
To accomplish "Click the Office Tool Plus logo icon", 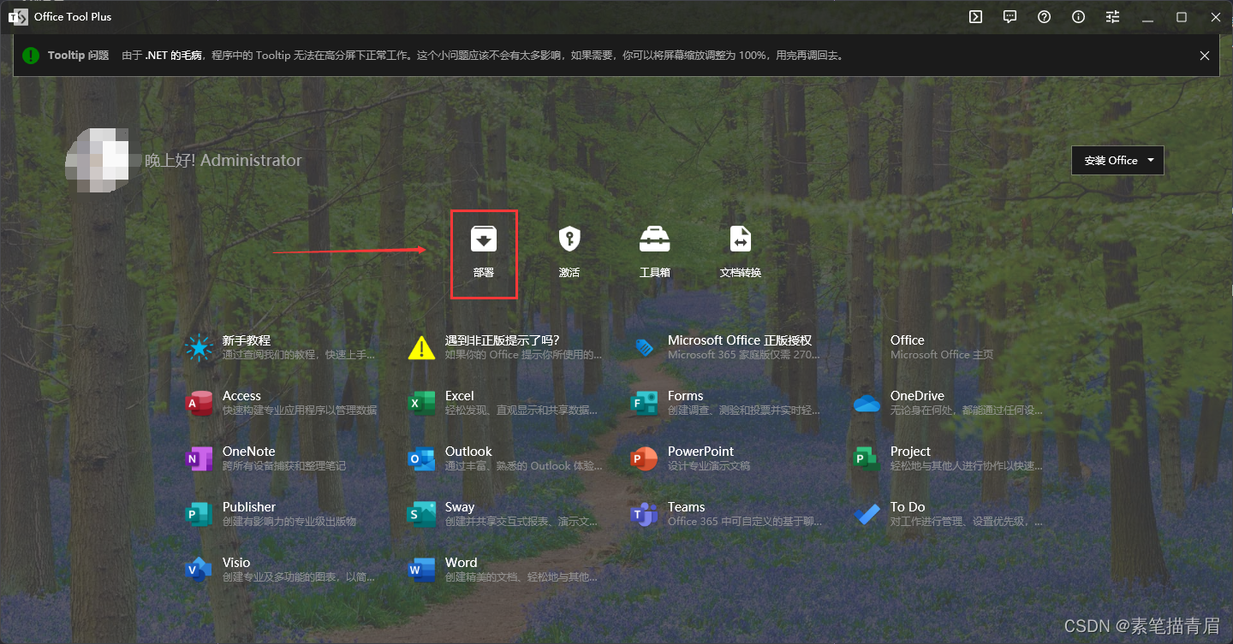I will tap(17, 16).
